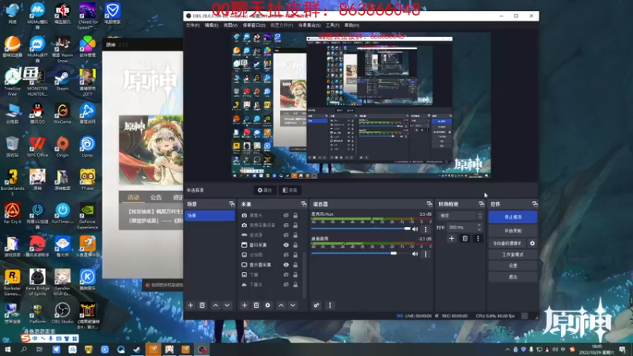
Task: Add a new scene with the plus button
Action: [191, 305]
